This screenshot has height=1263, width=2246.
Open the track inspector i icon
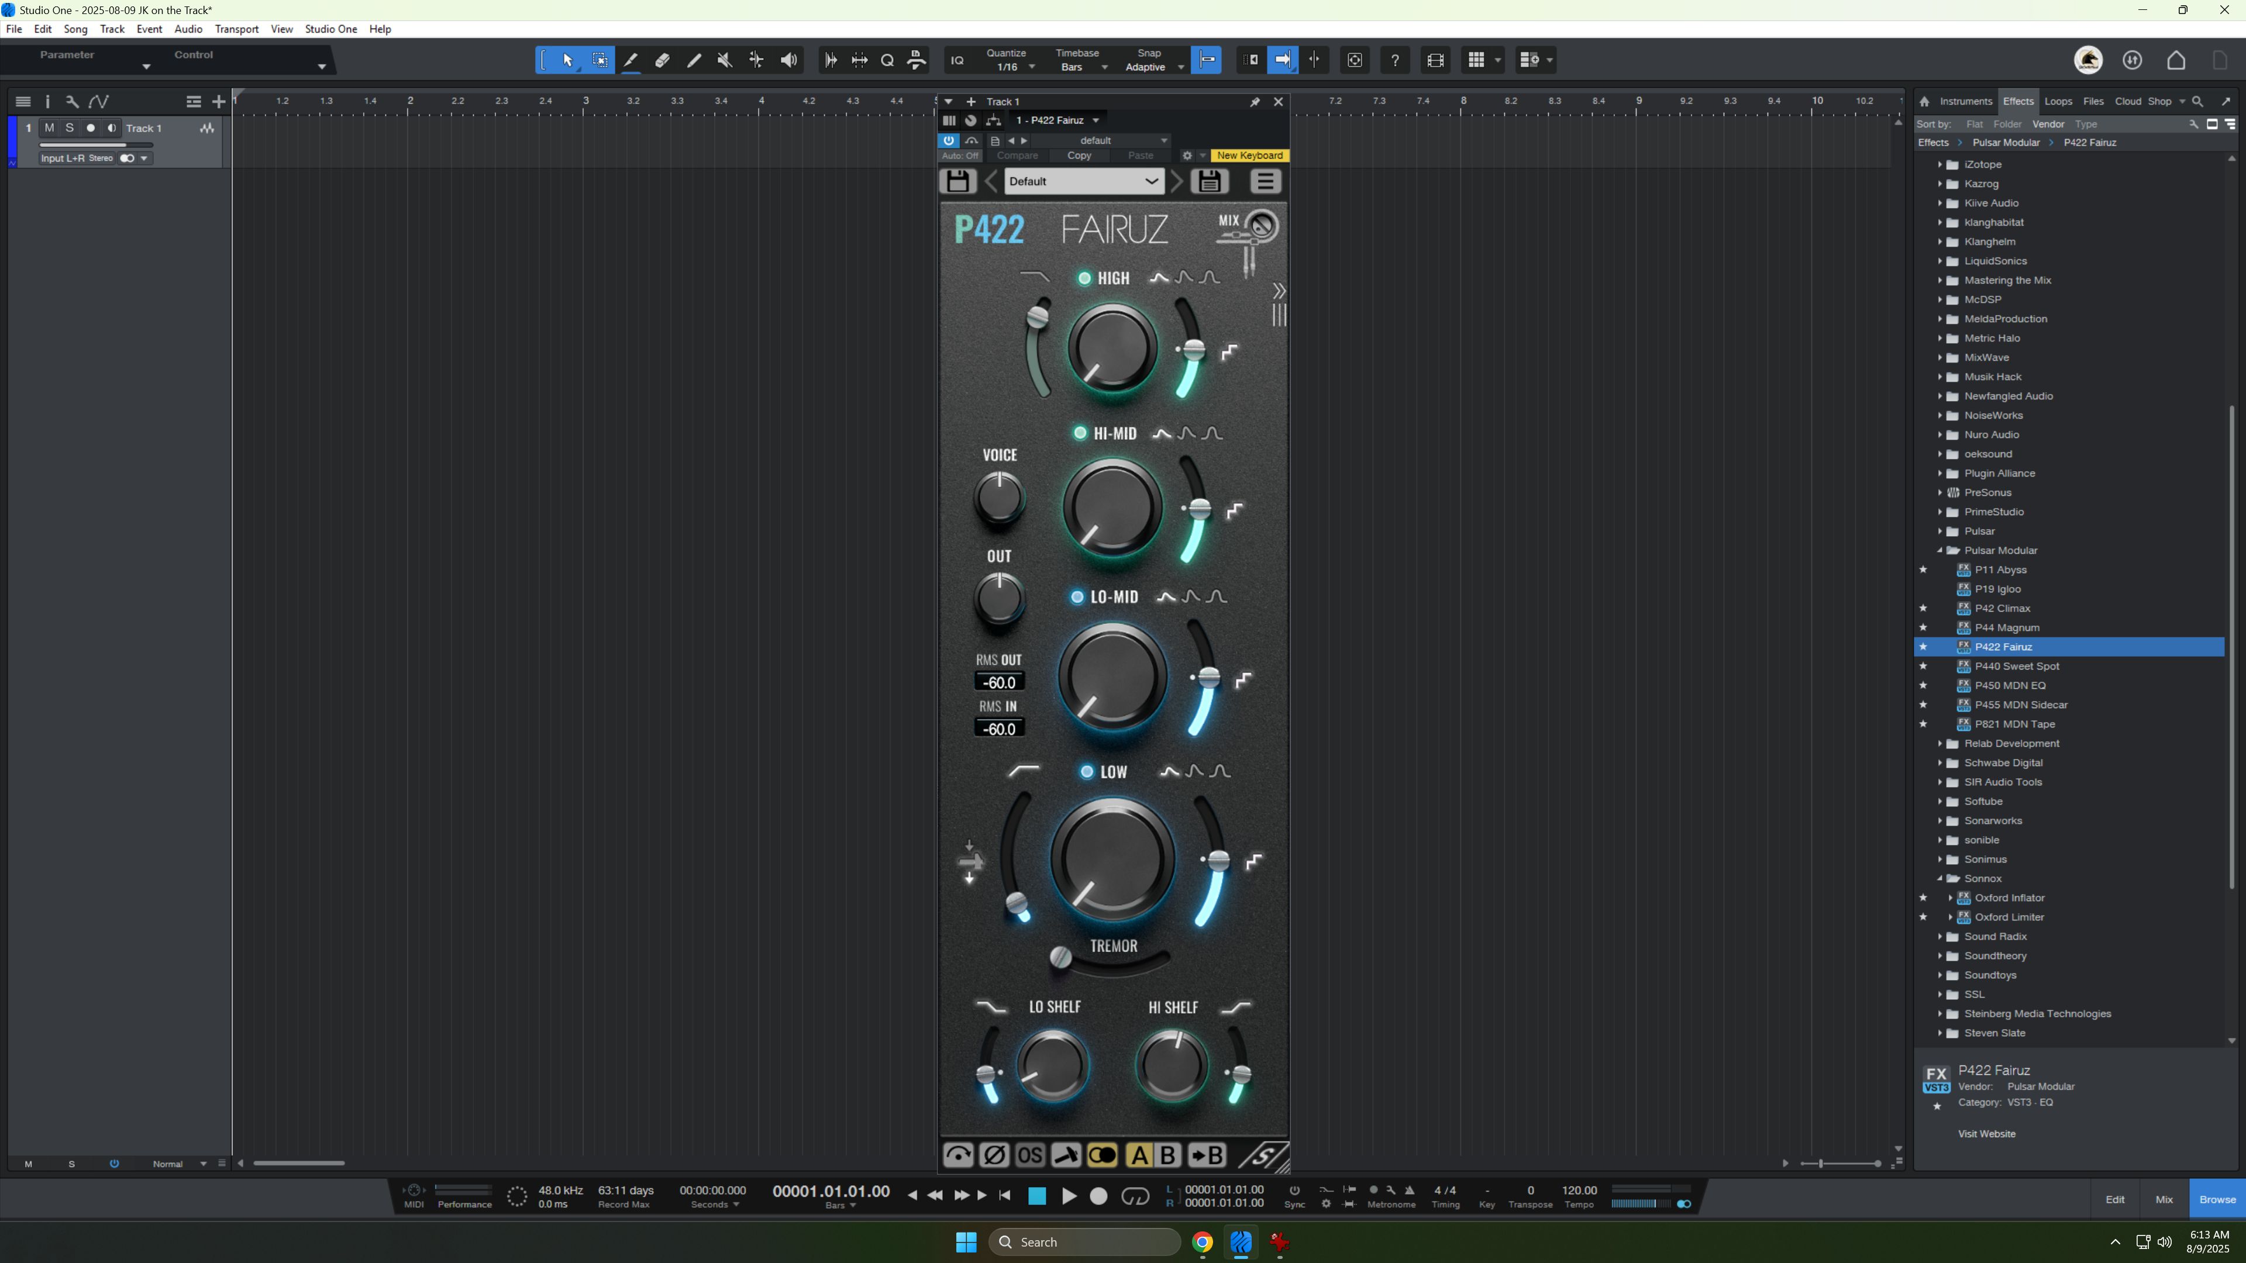click(x=47, y=102)
